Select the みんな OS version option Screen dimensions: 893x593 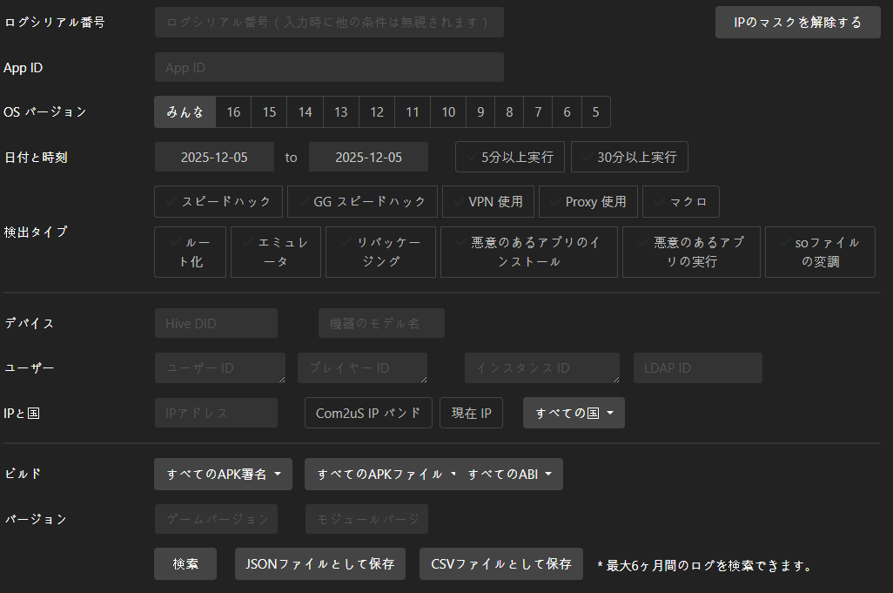coord(185,112)
